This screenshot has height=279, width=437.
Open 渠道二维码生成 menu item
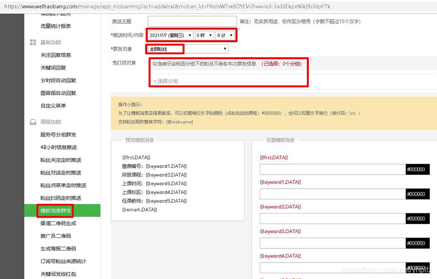58,223
